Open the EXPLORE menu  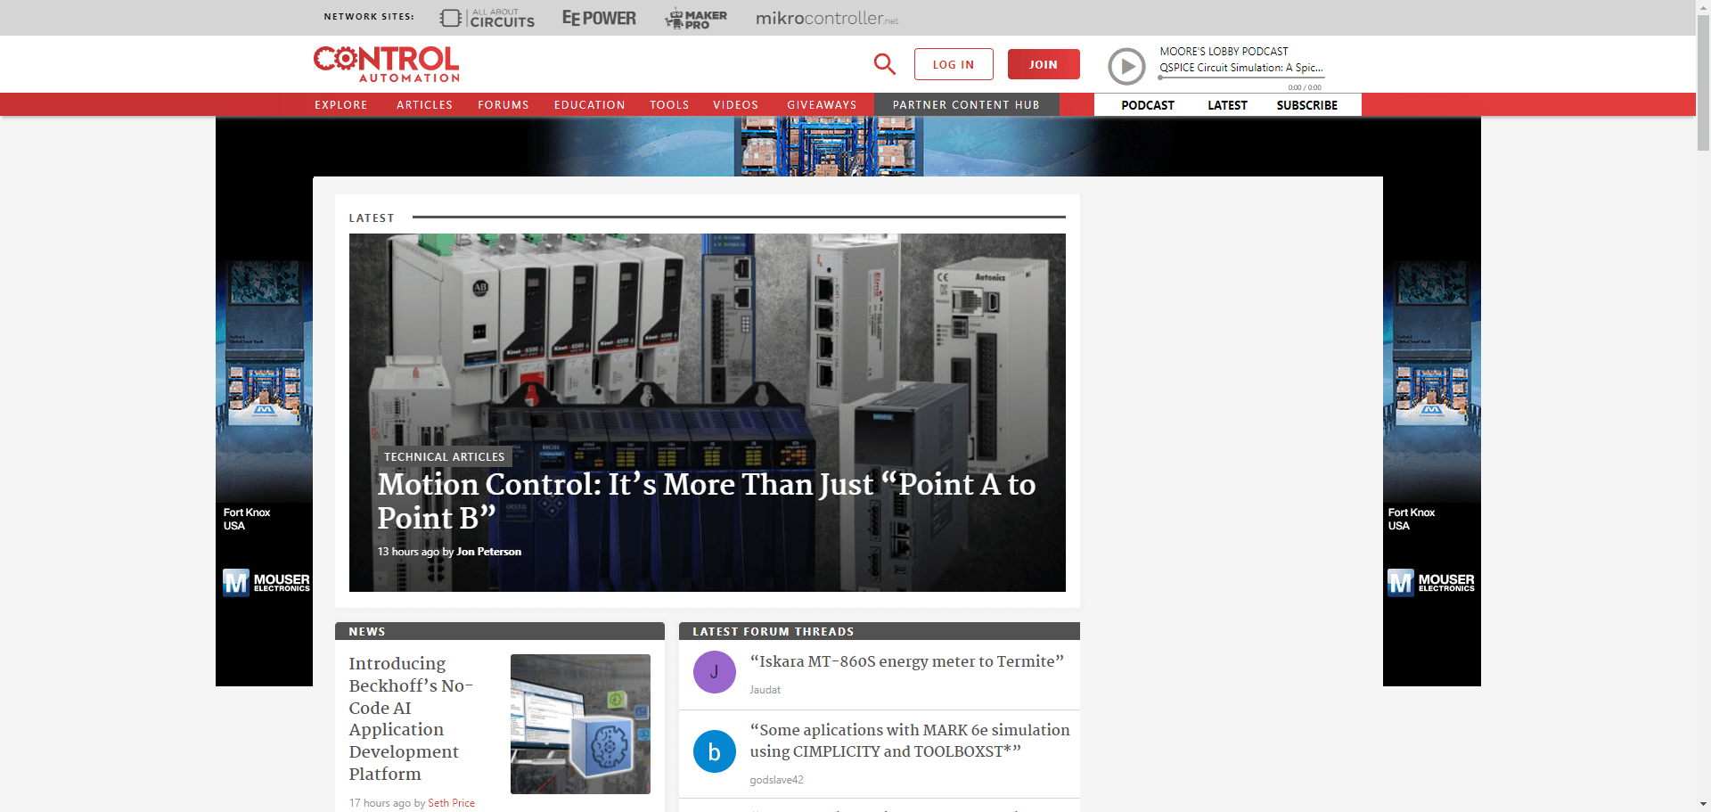(x=341, y=105)
